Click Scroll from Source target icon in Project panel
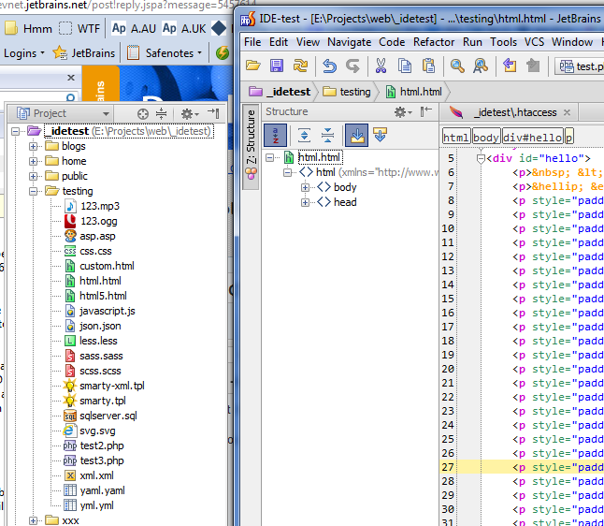The height and width of the screenshot is (526, 604). (x=143, y=114)
